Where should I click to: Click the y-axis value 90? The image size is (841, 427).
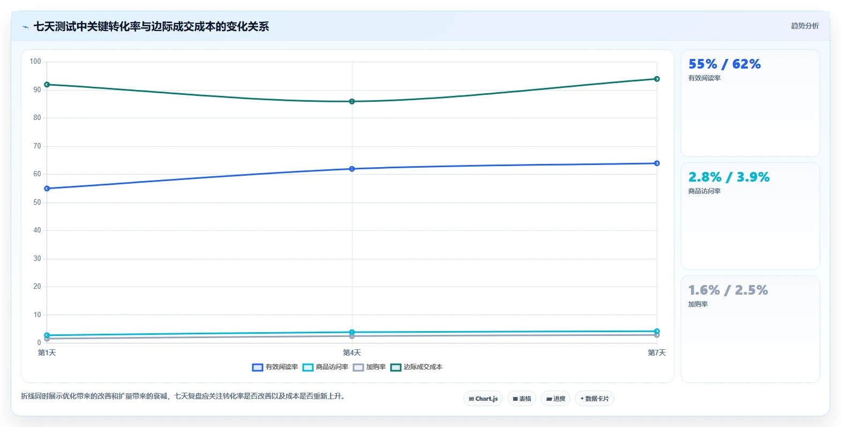tap(37, 89)
